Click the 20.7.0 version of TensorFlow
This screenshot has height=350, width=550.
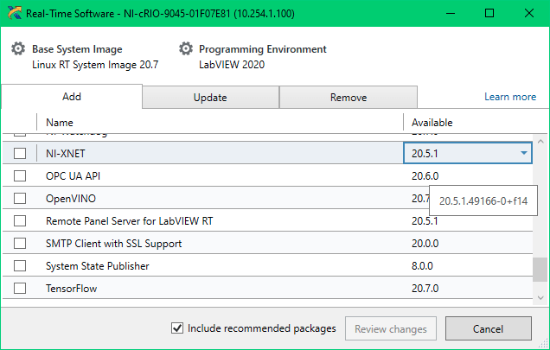click(x=425, y=289)
